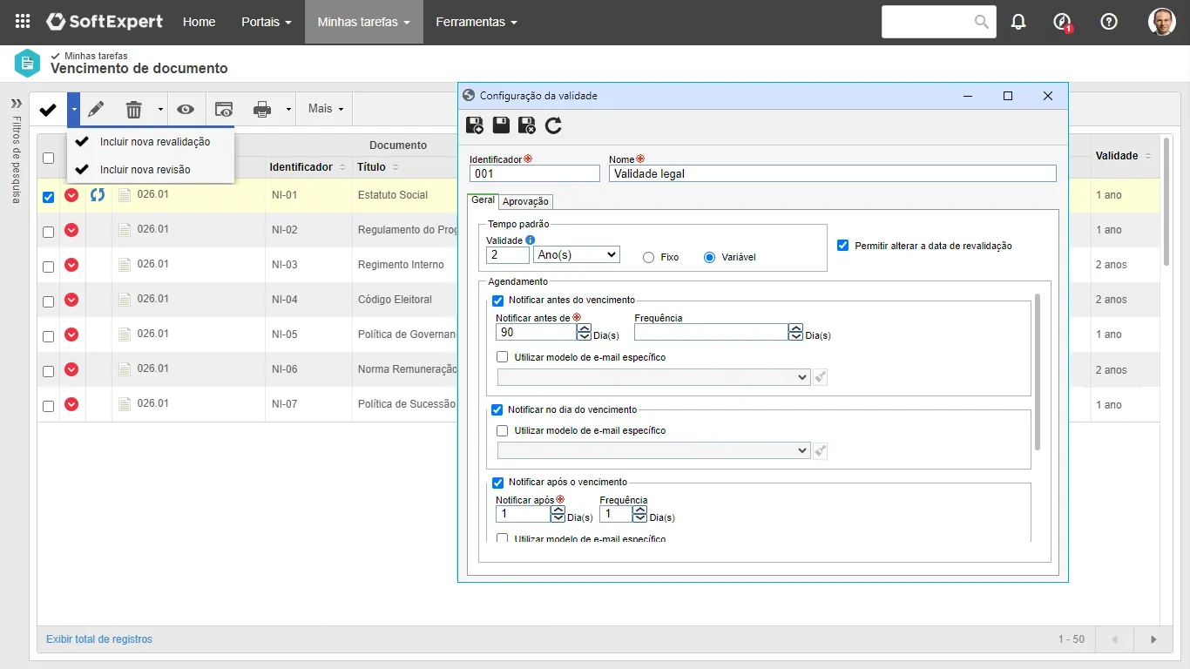Image resolution: width=1190 pixels, height=669 pixels.
Task: Click the printer icon in toolbar
Action: 261,109
